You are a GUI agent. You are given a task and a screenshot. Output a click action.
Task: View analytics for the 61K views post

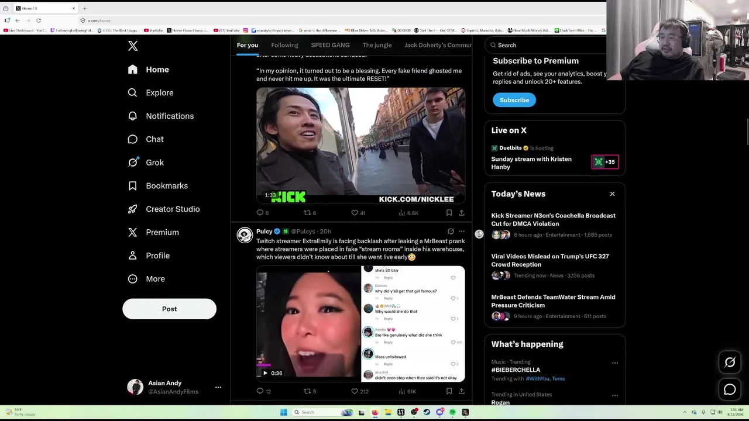click(407, 391)
